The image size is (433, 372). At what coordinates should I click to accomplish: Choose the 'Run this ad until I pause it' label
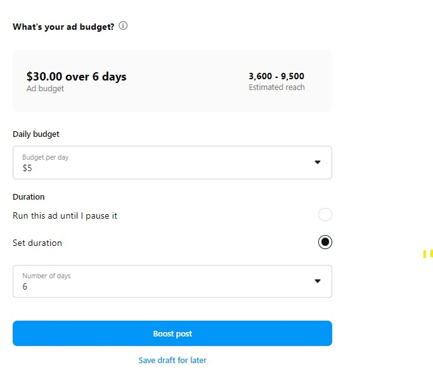[x=65, y=215]
